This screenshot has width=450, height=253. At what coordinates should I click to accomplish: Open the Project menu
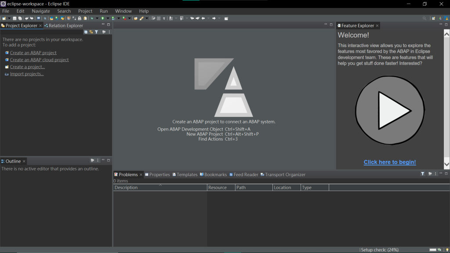click(85, 11)
